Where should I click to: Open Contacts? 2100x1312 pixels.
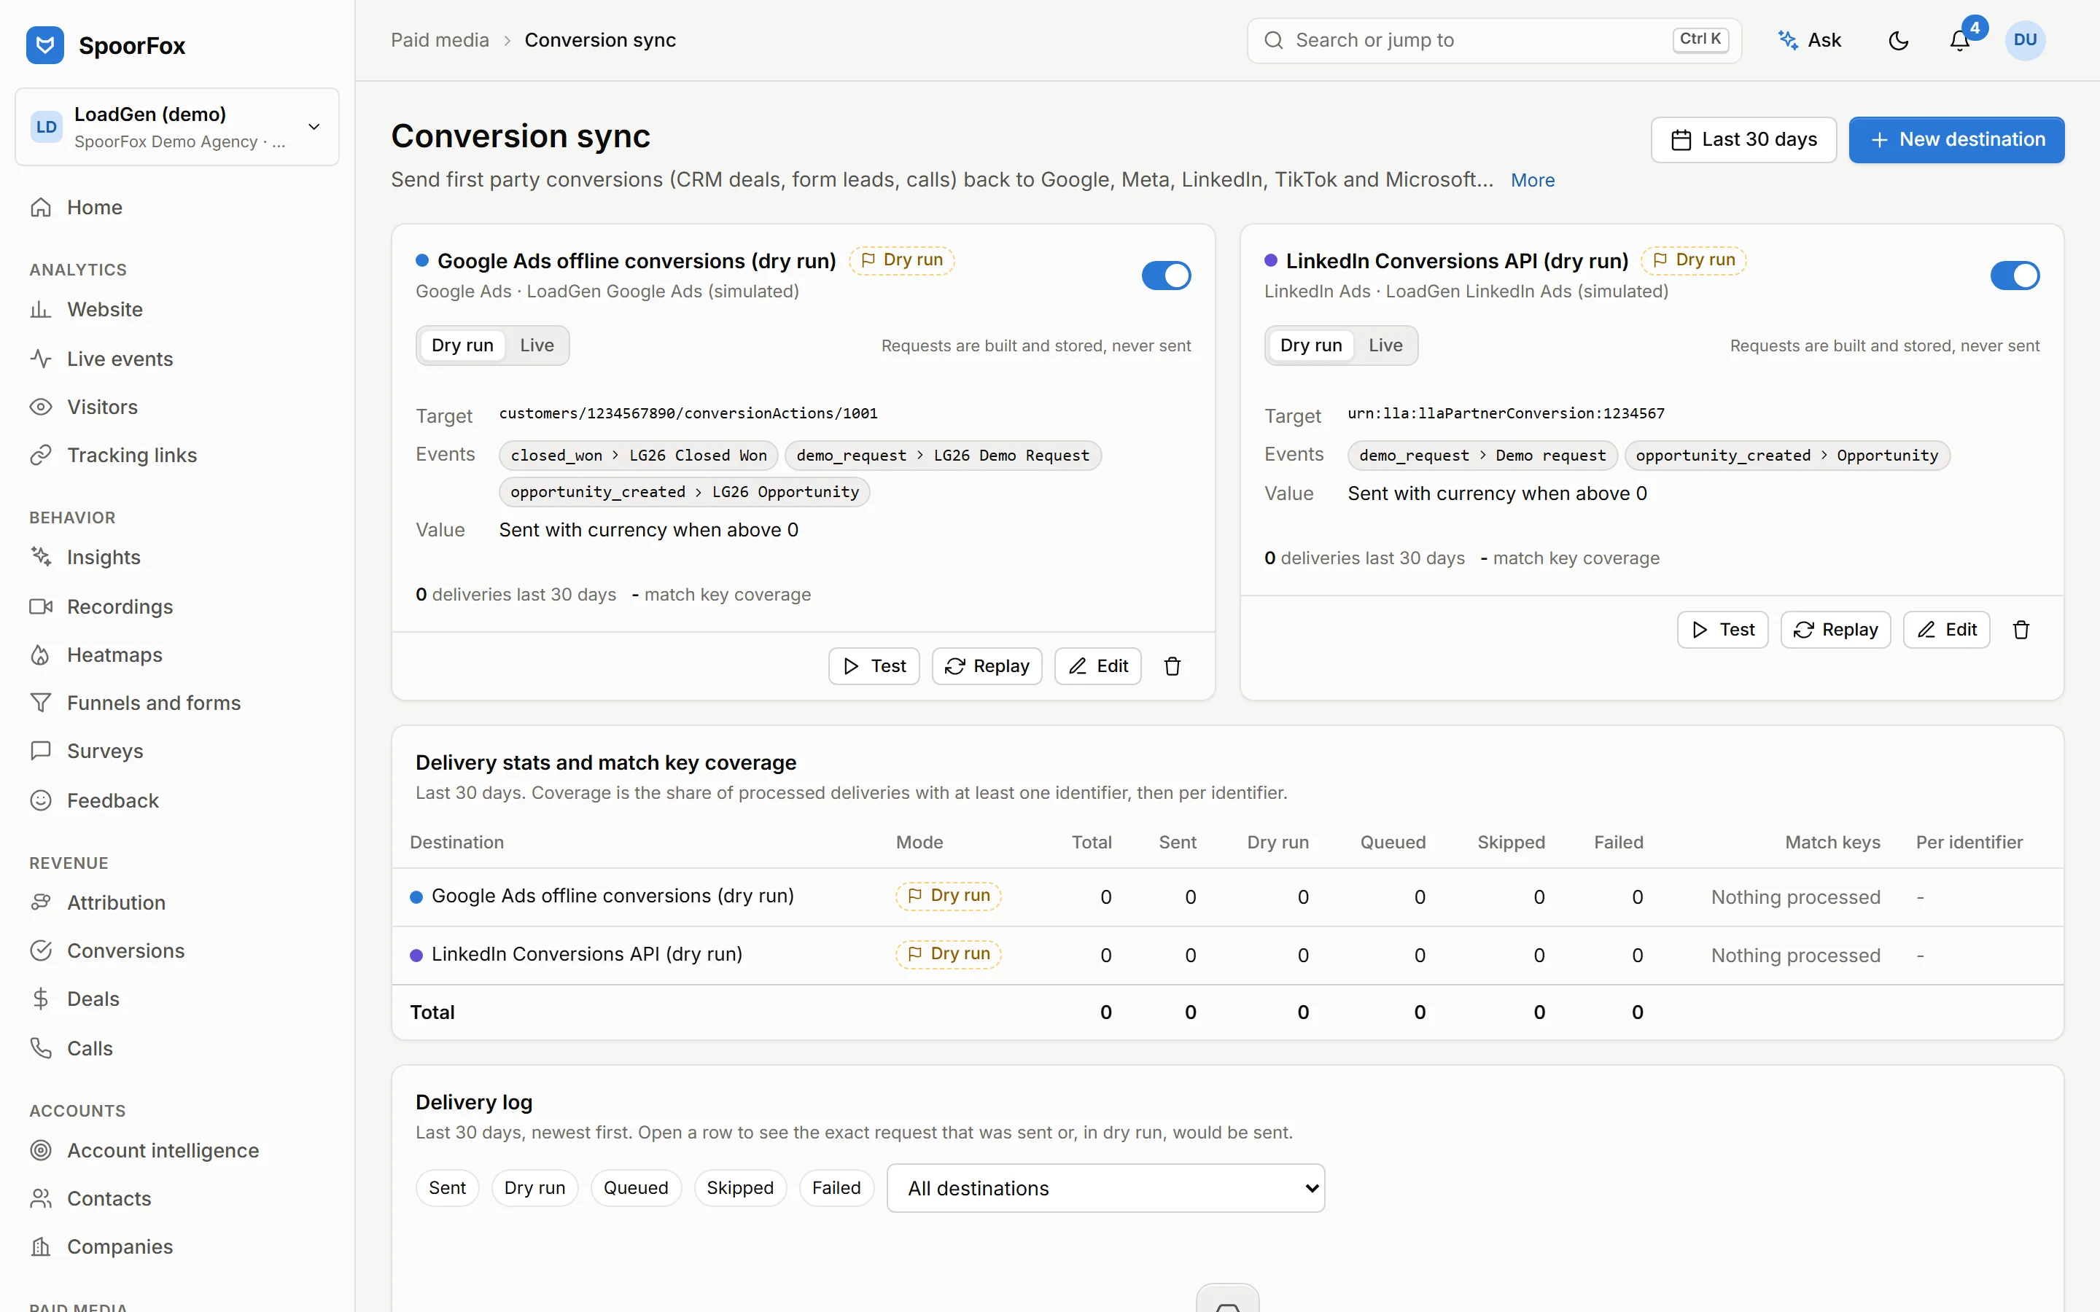pyautogui.click(x=177, y=1199)
